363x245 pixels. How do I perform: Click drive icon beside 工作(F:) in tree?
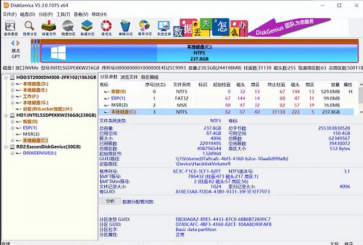[x=19, y=96]
